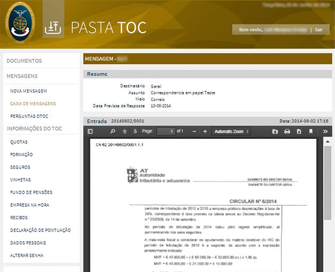
Task: Click the OTOC crest logo
Action: tap(20, 23)
